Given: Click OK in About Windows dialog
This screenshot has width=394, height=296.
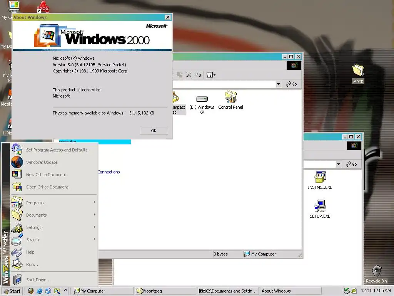Looking at the screenshot, I should pyautogui.click(x=154, y=131).
